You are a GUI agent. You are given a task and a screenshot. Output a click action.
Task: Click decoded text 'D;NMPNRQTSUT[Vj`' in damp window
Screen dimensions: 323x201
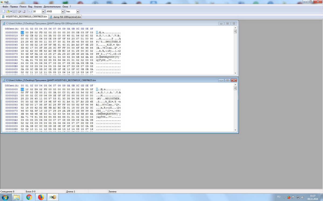click(x=108, y=57)
